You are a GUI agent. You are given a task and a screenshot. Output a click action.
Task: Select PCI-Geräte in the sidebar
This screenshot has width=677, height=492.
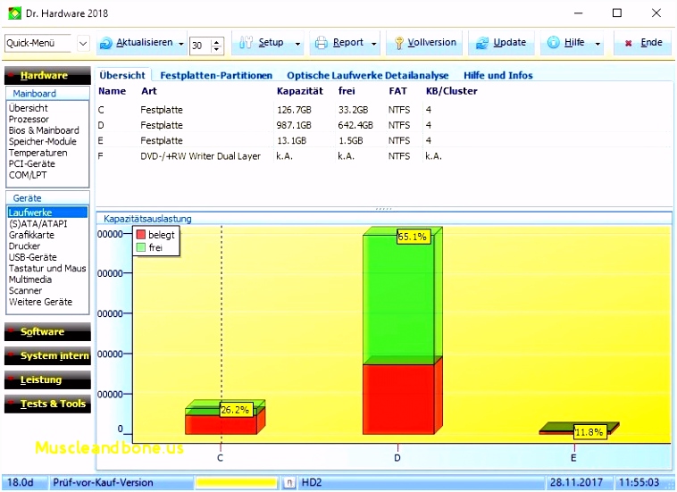coord(31,164)
